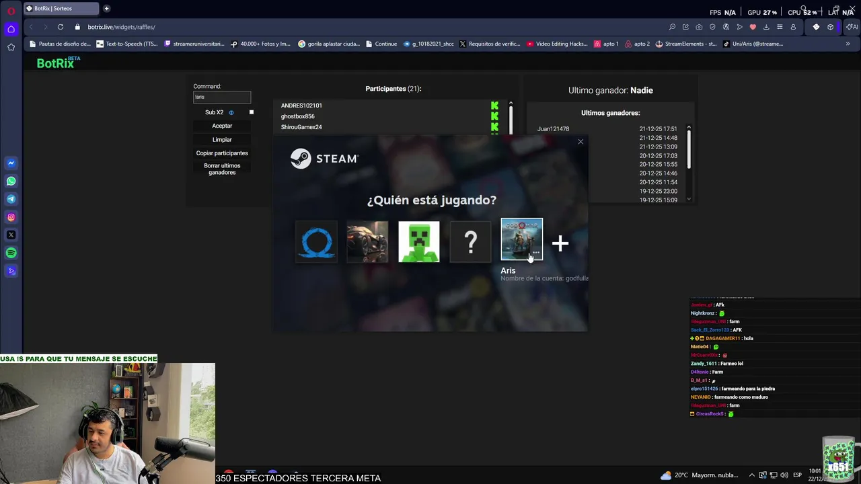
Task: Select the God of War omega profile avatar
Action: [x=316, y=242]
